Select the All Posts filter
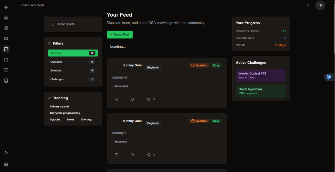335x172 pixels. coord(73,53)
